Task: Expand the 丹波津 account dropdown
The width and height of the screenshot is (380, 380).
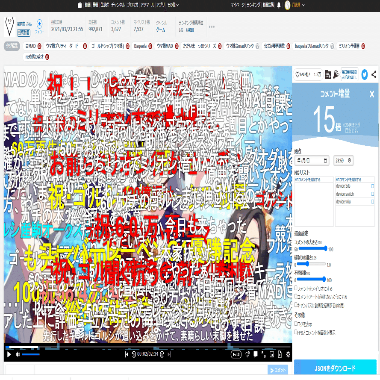Action: pos(298,5)
